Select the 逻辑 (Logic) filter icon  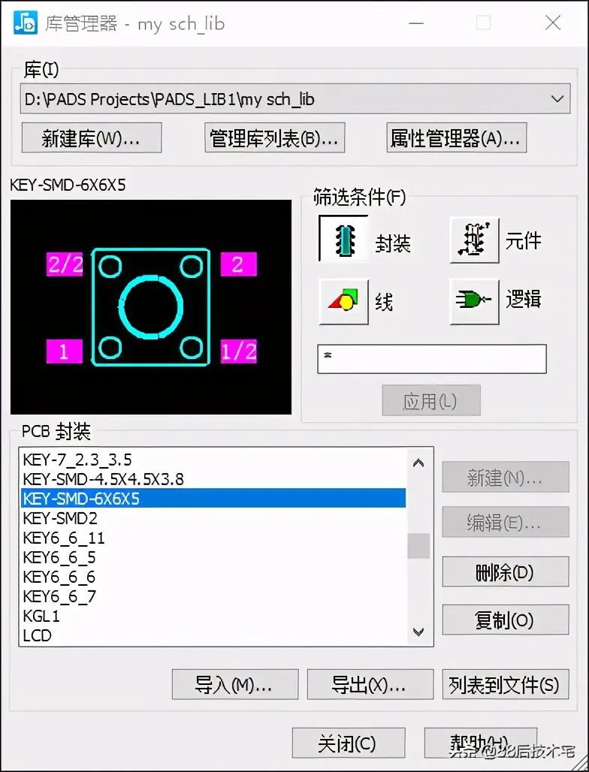[x=474, y=301]
